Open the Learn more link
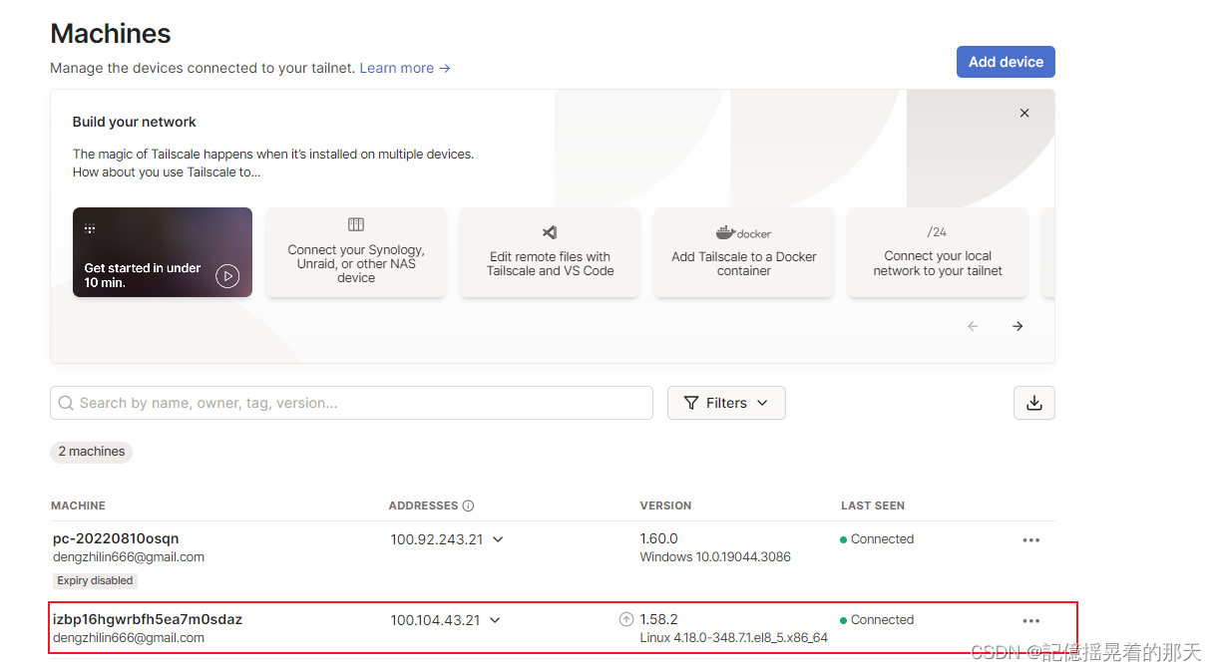 coord(405,68)
